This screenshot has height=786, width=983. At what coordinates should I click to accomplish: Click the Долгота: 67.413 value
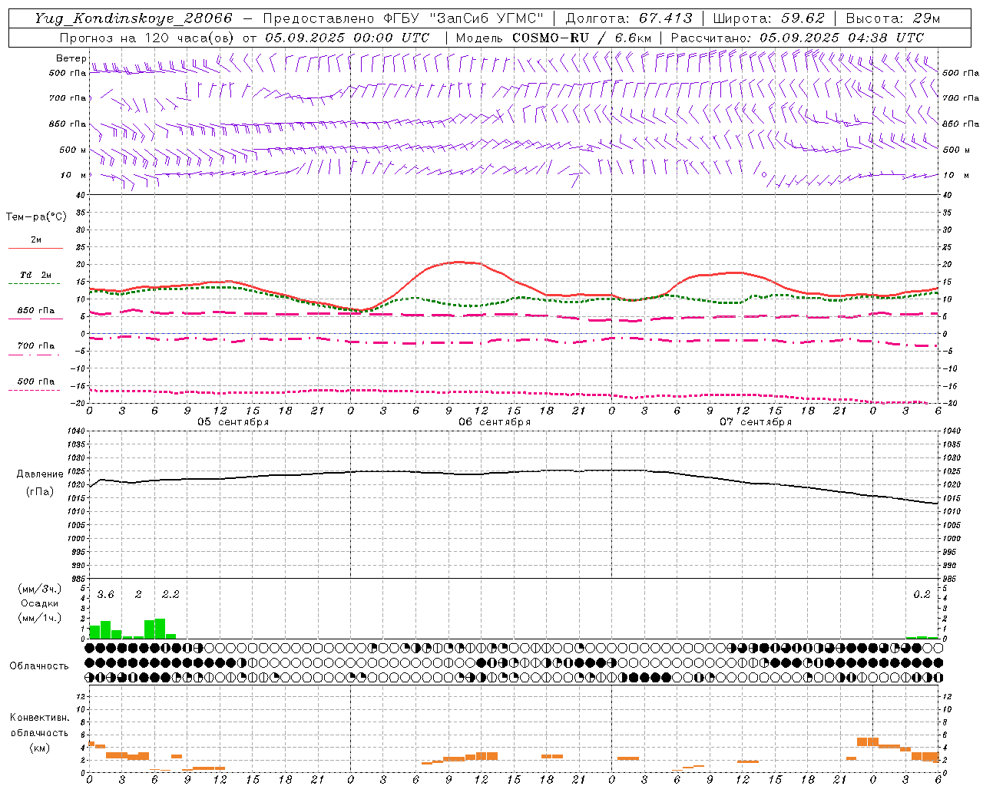(628, 18)
